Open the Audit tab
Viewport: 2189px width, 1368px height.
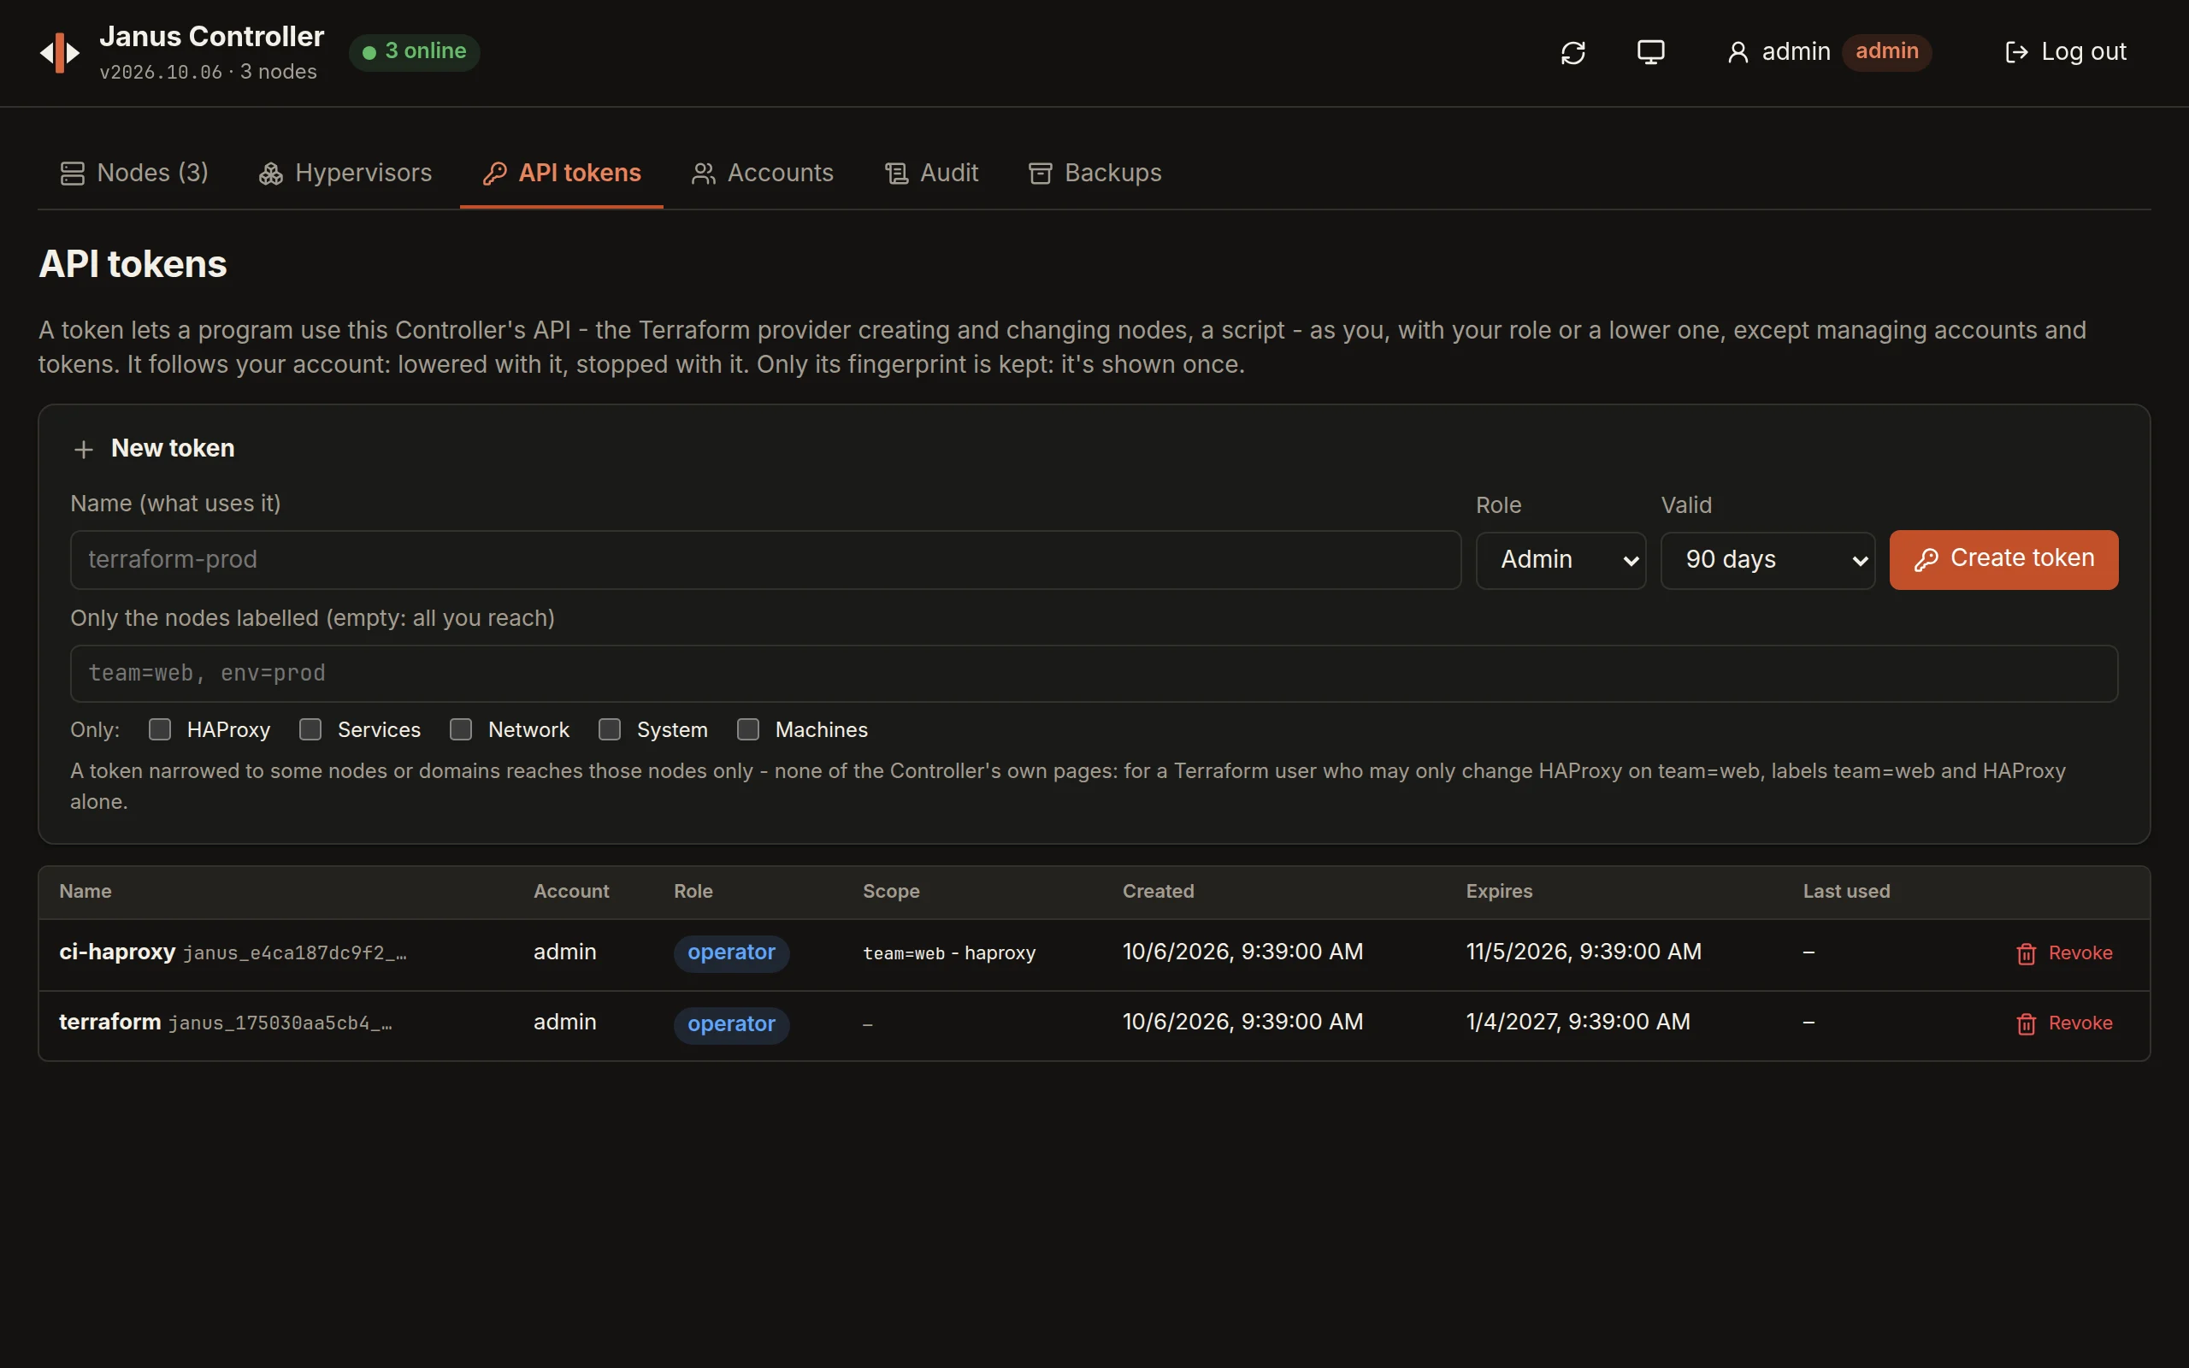click(x=932, y=173)
